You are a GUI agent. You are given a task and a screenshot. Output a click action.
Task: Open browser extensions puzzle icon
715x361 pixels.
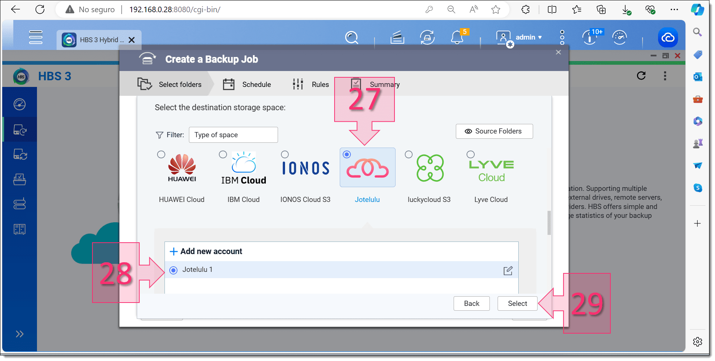(x=525, y=10)
